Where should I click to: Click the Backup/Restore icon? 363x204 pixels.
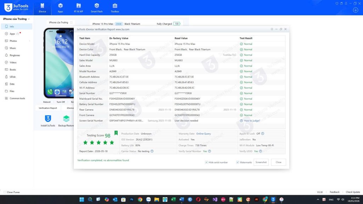pyautogui.click(x=66, y=121)
